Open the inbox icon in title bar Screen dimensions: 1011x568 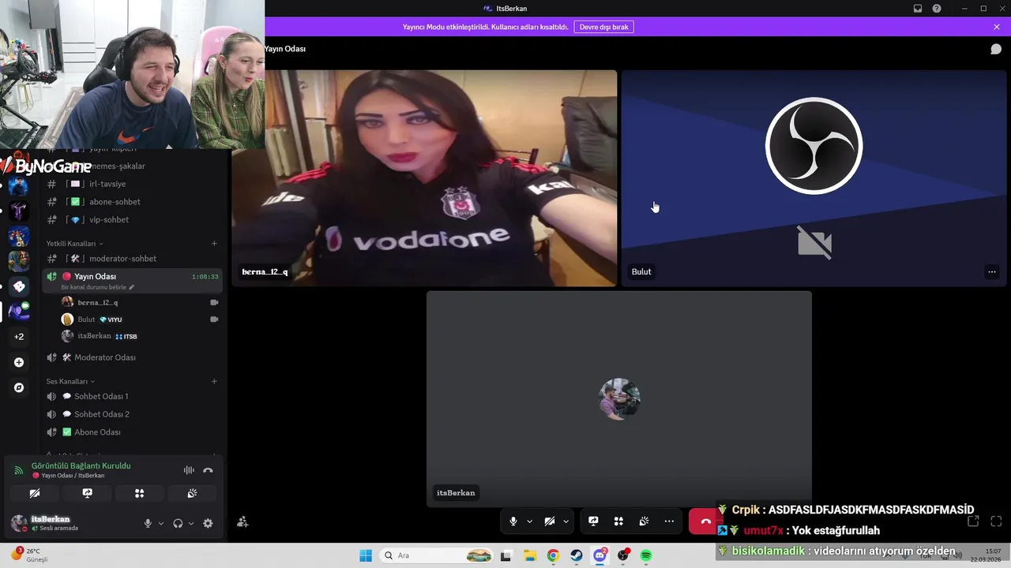point(918,9)
